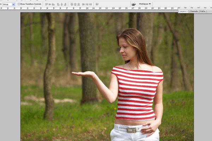Click the Align top edges icon
212x141 pixels.
tap(46, 4)
